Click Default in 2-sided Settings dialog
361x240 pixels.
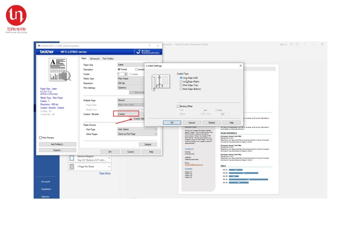[x=211, y=123]
